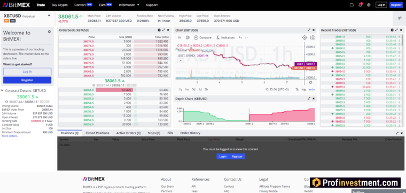Expand Recent Trades panel to fullscreen

(396, 30)
